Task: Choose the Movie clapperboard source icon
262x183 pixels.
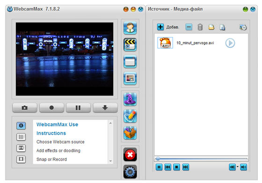Action: coord(130,44)
